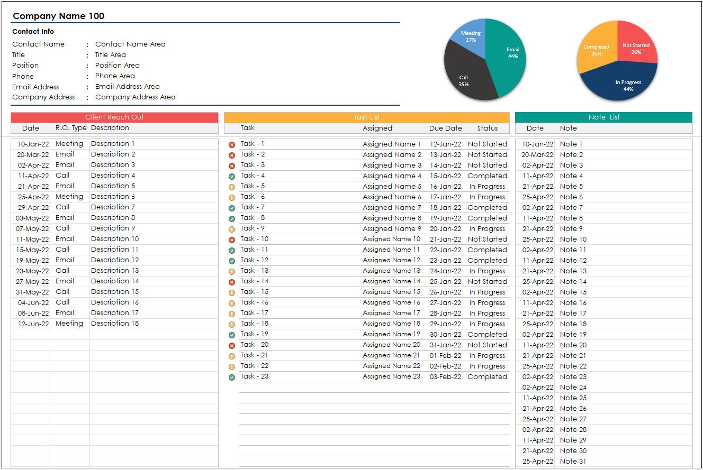Click the Note List header bar

(x=603, y=117)
